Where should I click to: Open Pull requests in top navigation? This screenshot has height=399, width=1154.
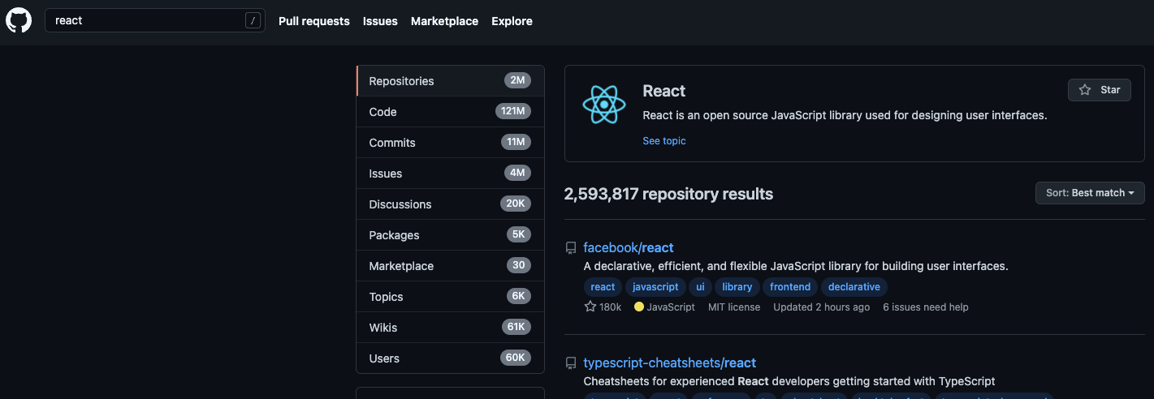pos(313,21)
